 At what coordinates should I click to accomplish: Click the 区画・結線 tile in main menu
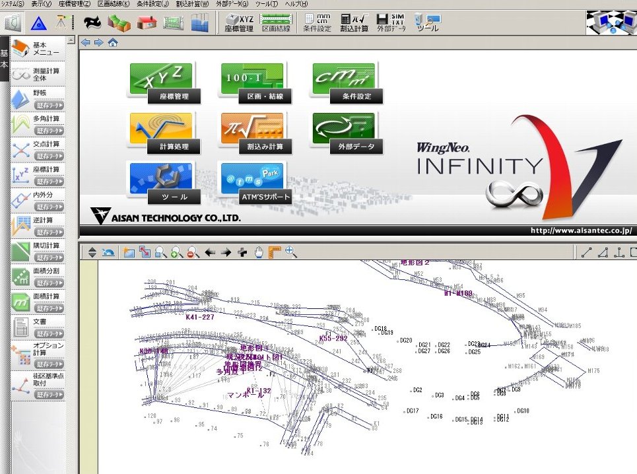tap(255, 83)
